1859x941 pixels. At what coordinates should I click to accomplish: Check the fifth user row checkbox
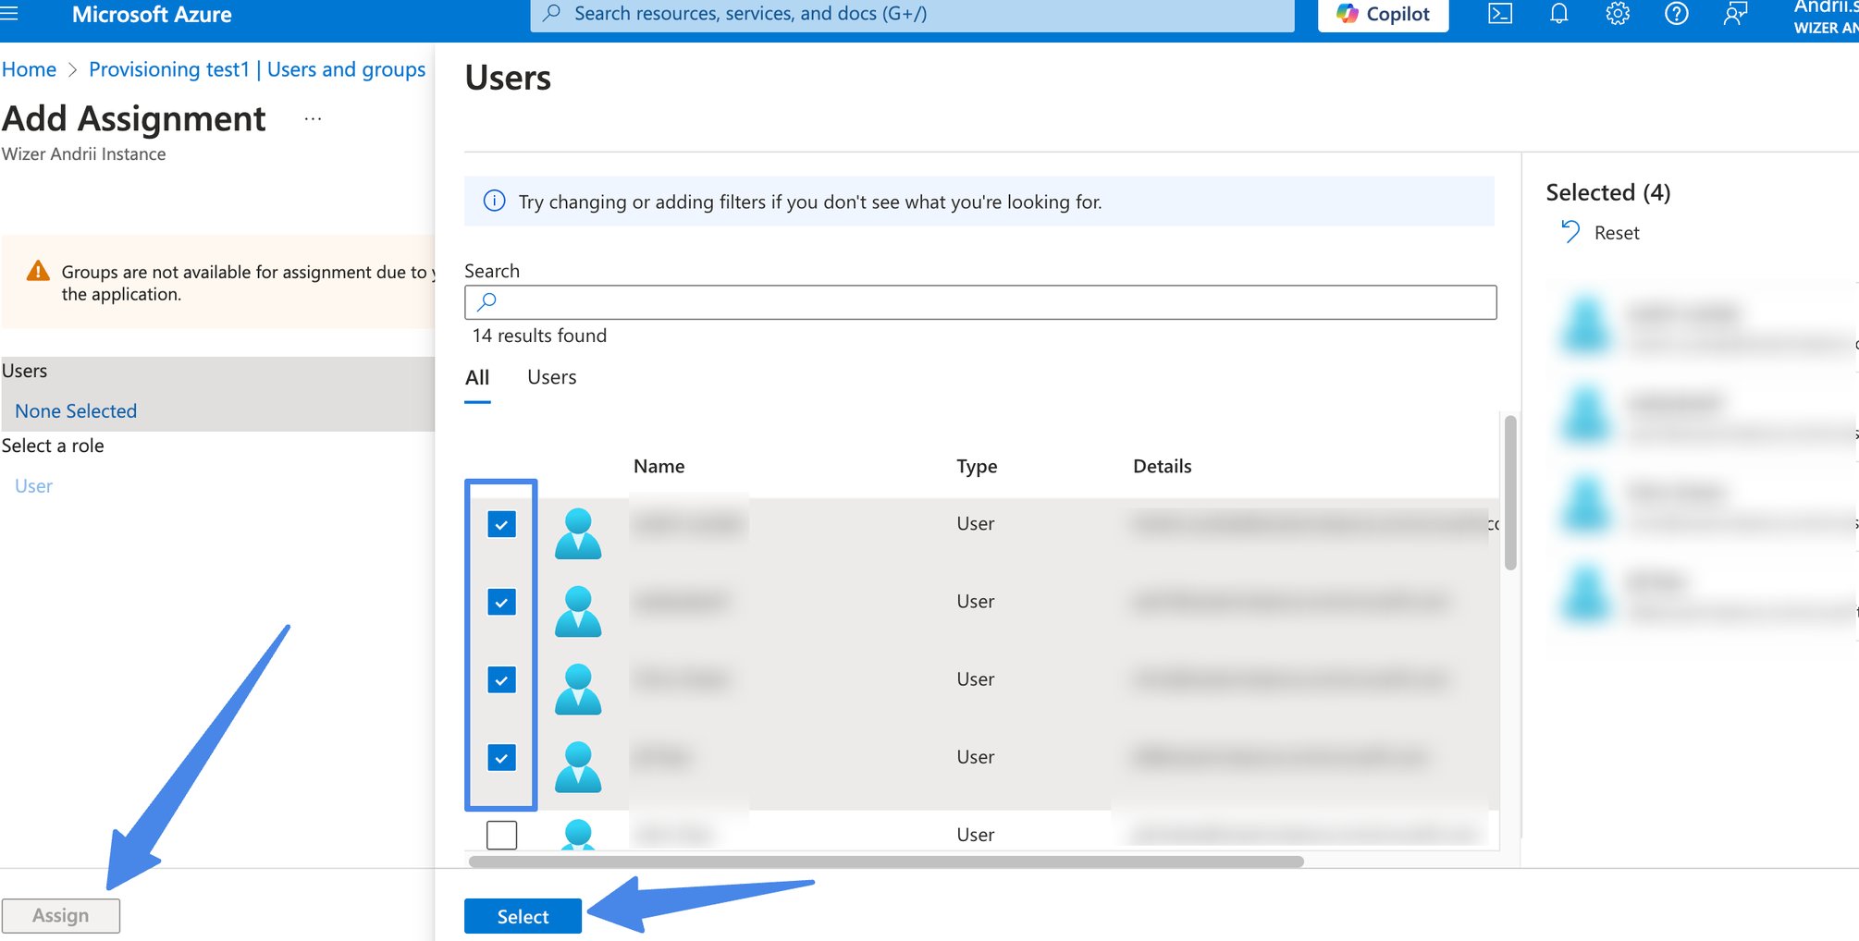501,835
